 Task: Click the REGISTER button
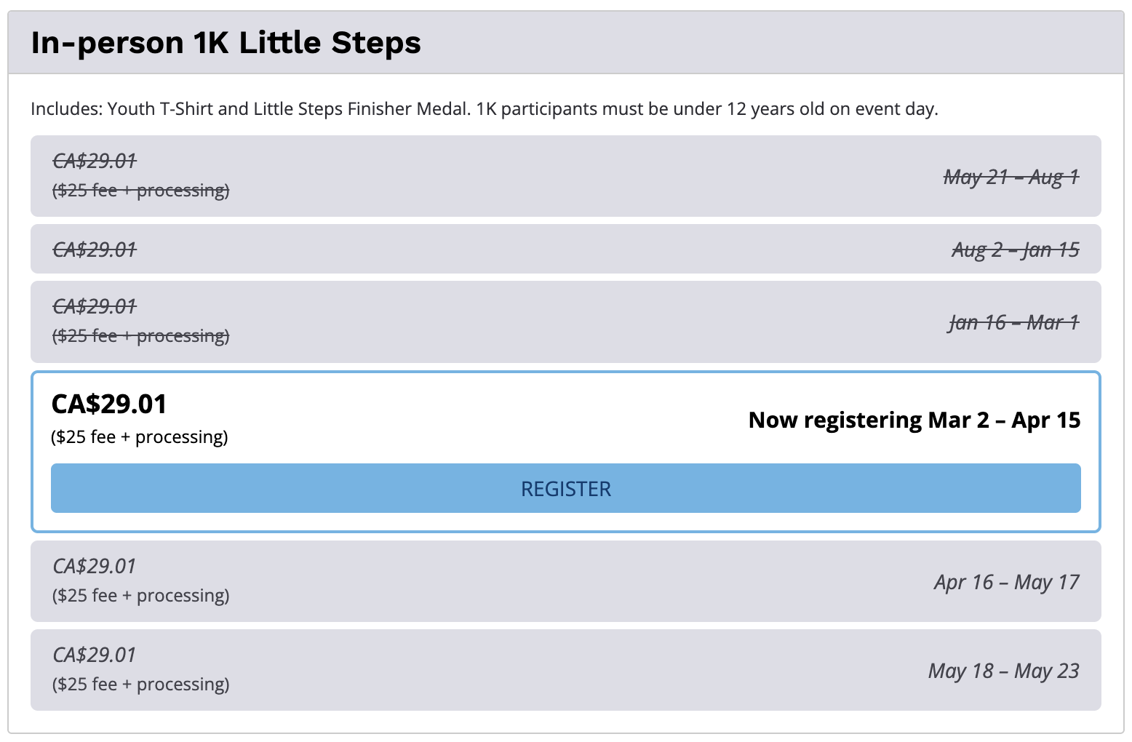click(x=565, y=488)
